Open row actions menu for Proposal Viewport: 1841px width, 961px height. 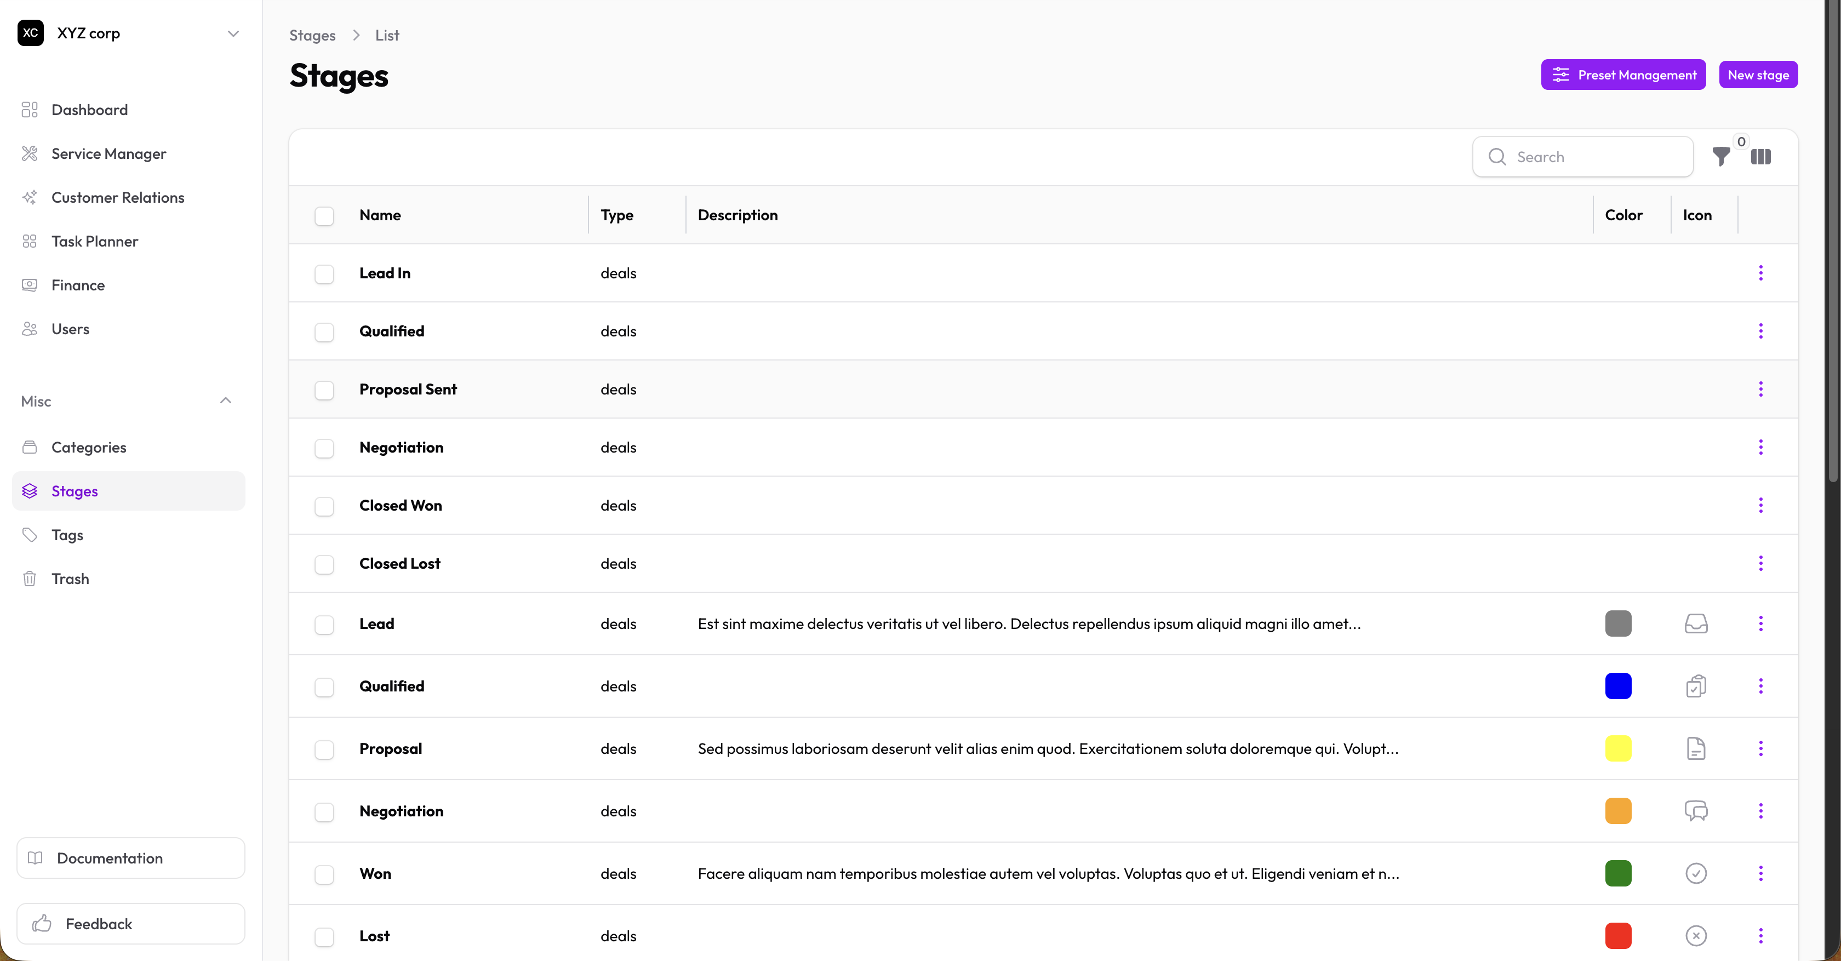click(x=1760, y=749)
